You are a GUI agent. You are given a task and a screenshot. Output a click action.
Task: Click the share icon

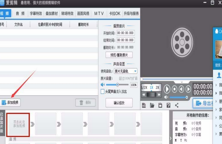tap(177, 105)
